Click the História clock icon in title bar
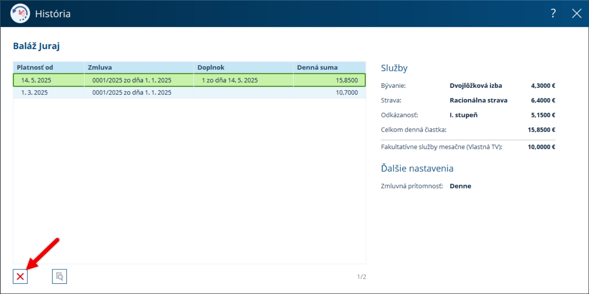 point(20,14)
